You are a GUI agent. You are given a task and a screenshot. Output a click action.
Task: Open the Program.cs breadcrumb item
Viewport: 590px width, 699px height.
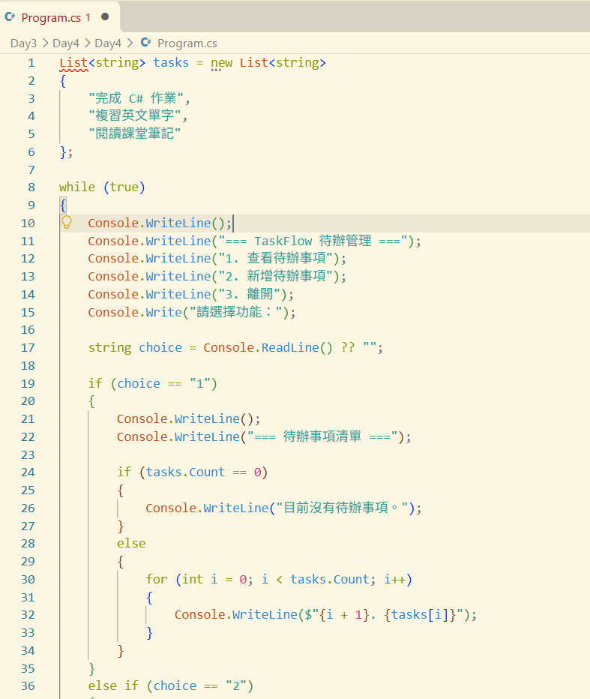pyautogui.click(x=187, y=43)
